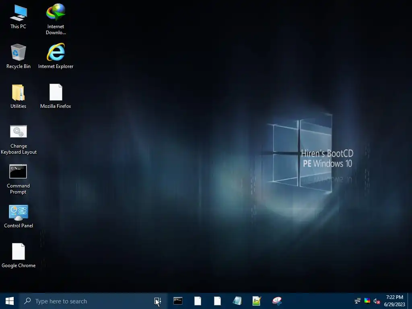Screen dimensions: 412x309
Task: Open the Utilities folder
Action: (19, 96)
